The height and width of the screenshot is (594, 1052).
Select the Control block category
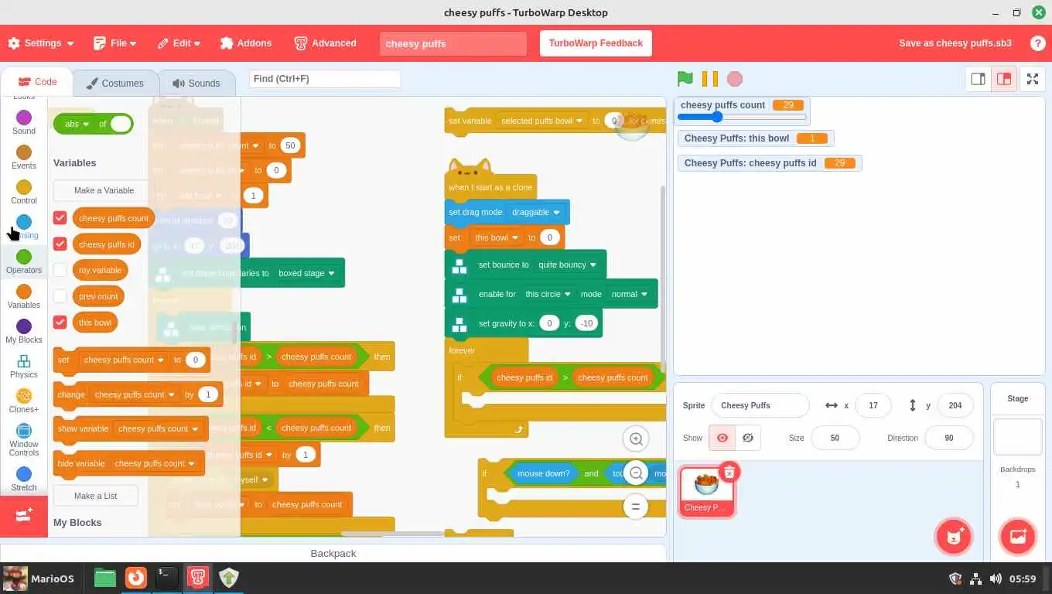[x=24, y=192]
